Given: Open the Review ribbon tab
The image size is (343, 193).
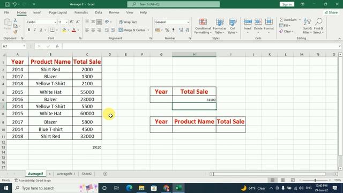Looking at the screenshot, I should [x=114, y=12].
